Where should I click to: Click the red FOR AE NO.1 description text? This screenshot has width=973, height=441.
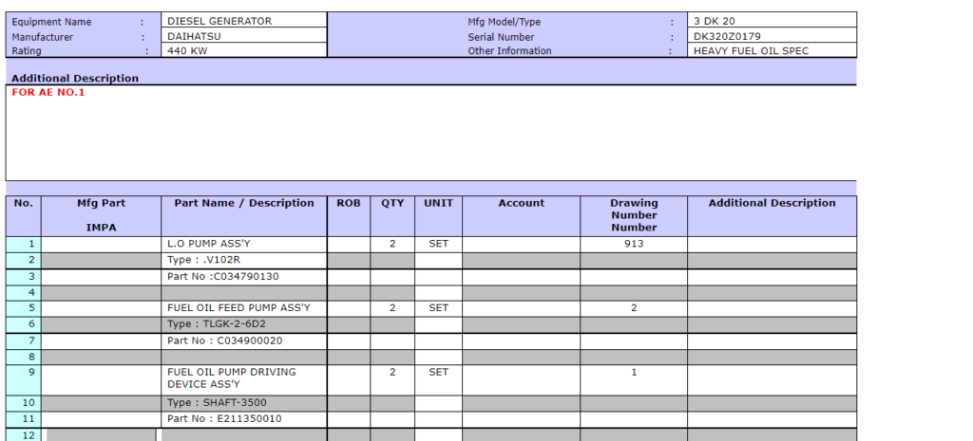(48, 93)
